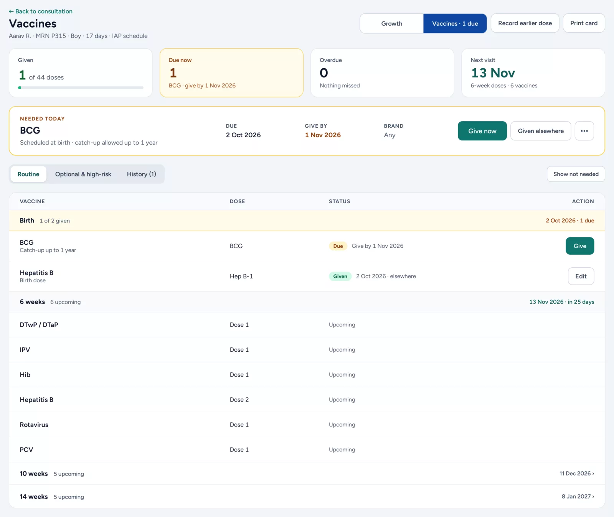Screen dimensions: 614x517
Task: Switch to Optional & high-risk tab
Action: [83, 174]
